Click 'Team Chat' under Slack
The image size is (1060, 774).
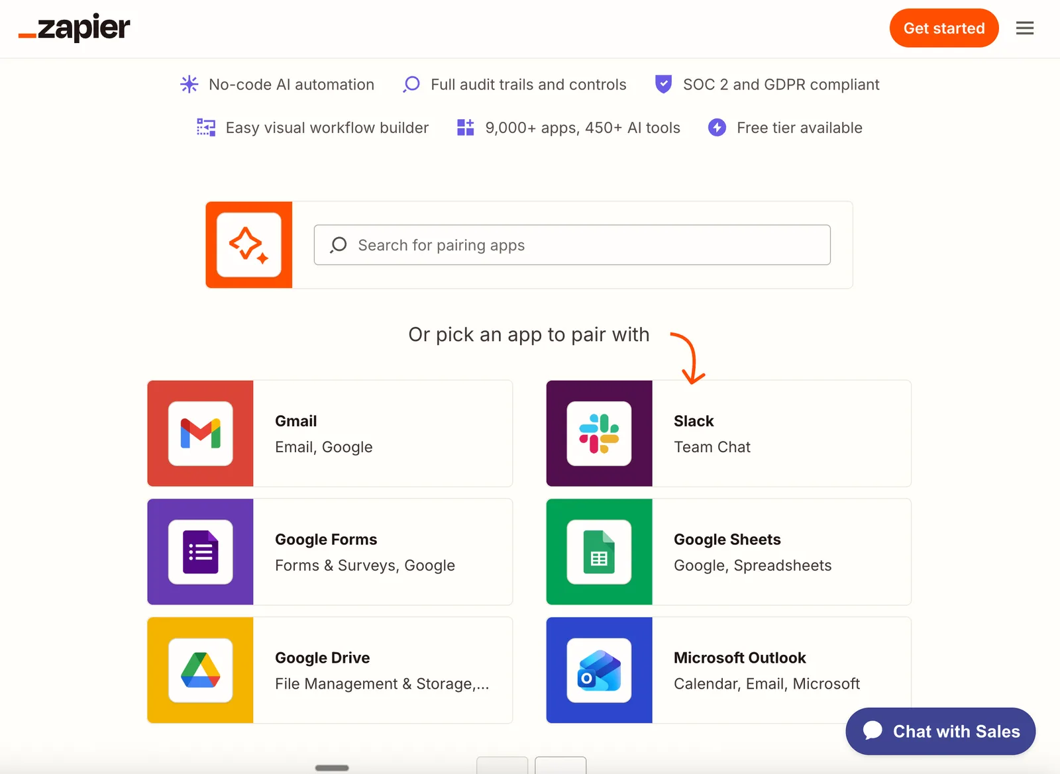click(712, 447)
